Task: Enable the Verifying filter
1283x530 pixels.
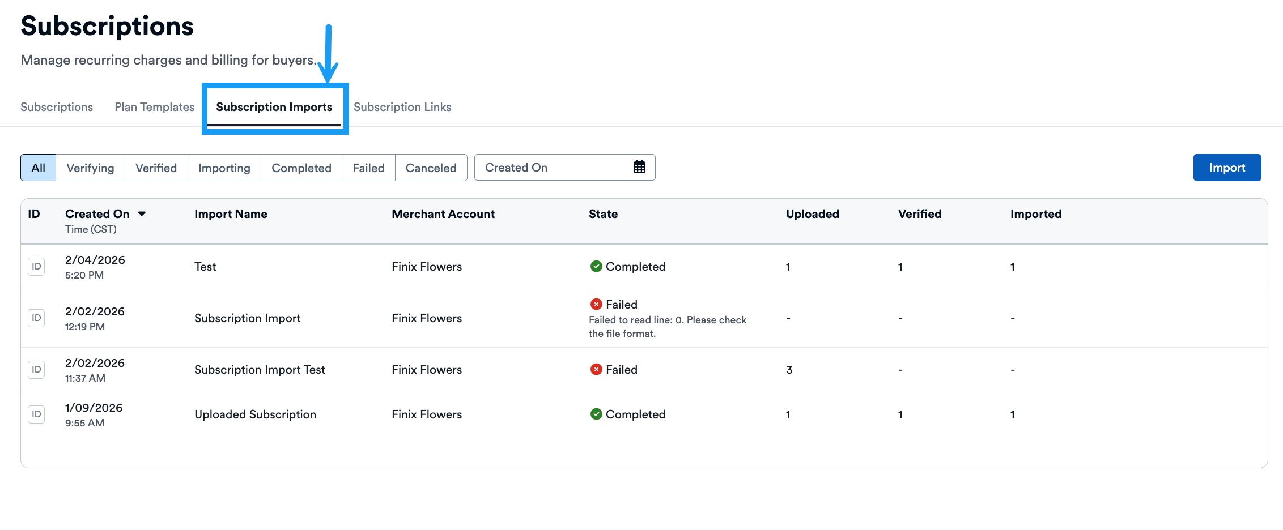Action: [x=90, y=168]
